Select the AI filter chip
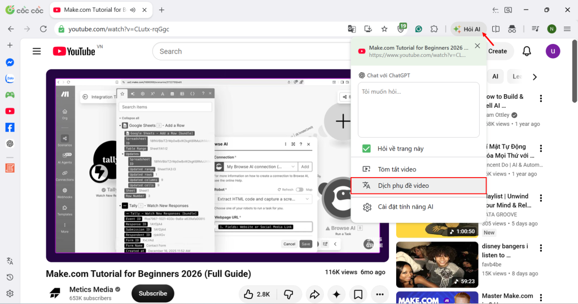 495,77
